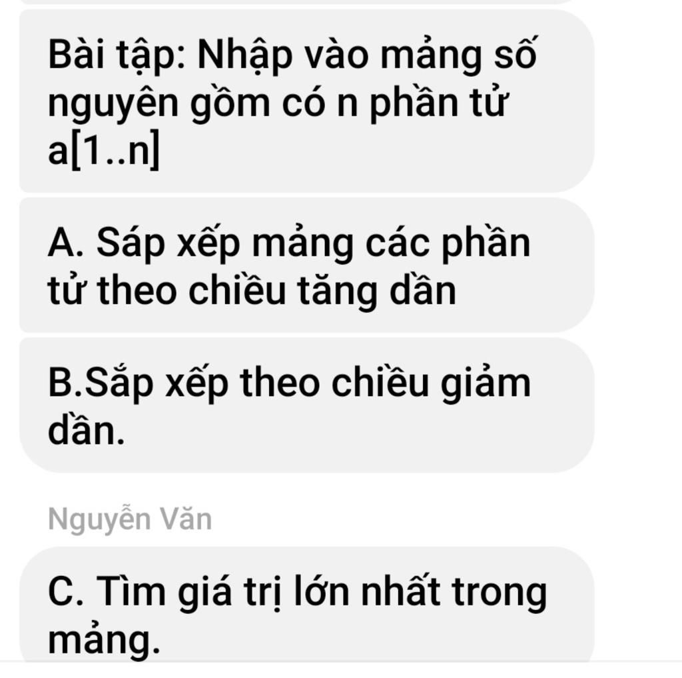Tap the "C. Tìm giá trị lớn nhất" message
Screen dimensions: 682x678
pyautogui.click(x=306, y=605)
